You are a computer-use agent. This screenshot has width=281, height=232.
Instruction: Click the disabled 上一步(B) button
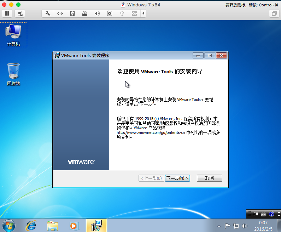tap(151, 178)
